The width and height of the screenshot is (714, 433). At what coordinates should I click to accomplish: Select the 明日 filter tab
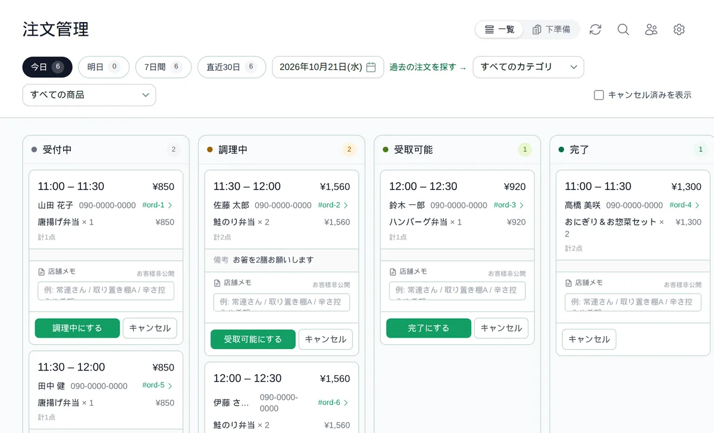click(x=104, y=67)
